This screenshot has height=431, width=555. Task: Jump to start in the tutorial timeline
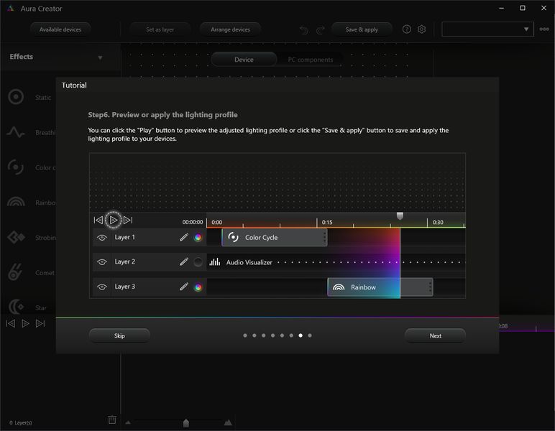coord(98,221)
